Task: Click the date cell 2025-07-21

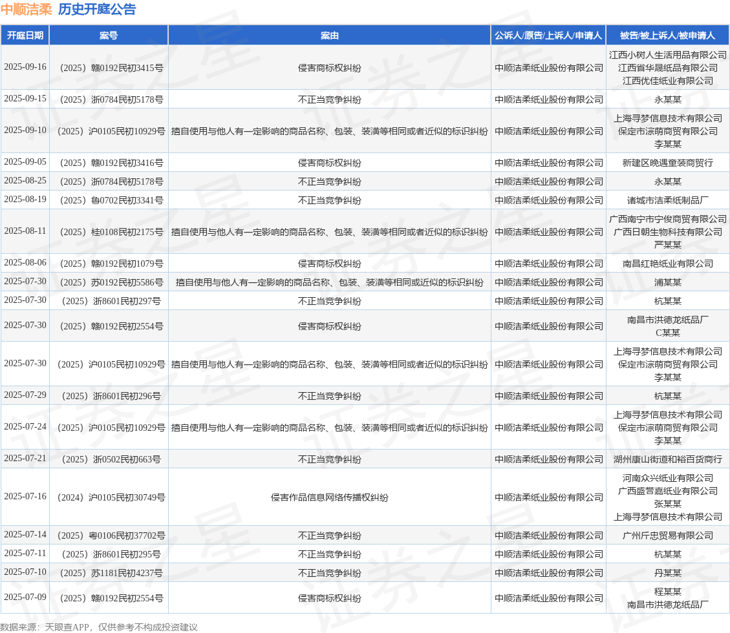Action: pos(25,458)
